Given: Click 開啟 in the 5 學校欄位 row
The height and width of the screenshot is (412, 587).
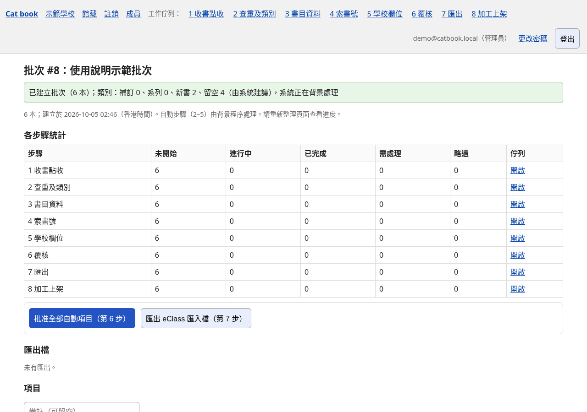Looking at the screenshot, I should coord(518,238).
